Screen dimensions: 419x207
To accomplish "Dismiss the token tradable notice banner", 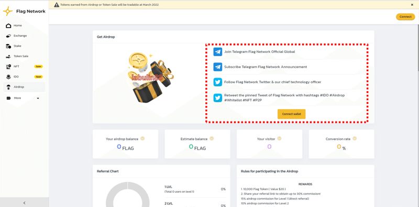I will (412, 5).
